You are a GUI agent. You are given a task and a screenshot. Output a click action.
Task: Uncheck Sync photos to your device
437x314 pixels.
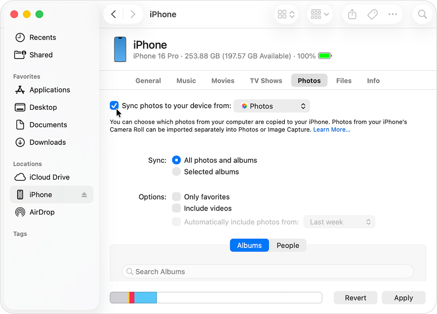pos(114,106)
